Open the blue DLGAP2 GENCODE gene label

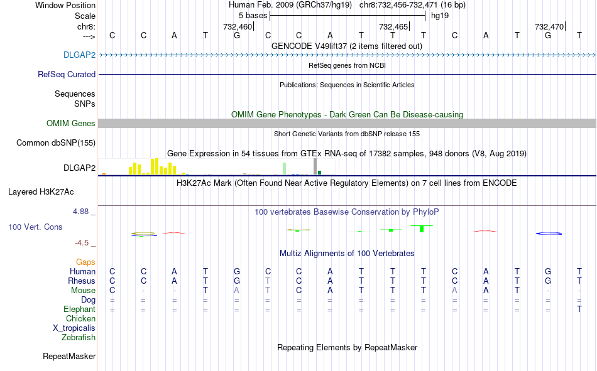pyautogui.click(x=79, y=55)
